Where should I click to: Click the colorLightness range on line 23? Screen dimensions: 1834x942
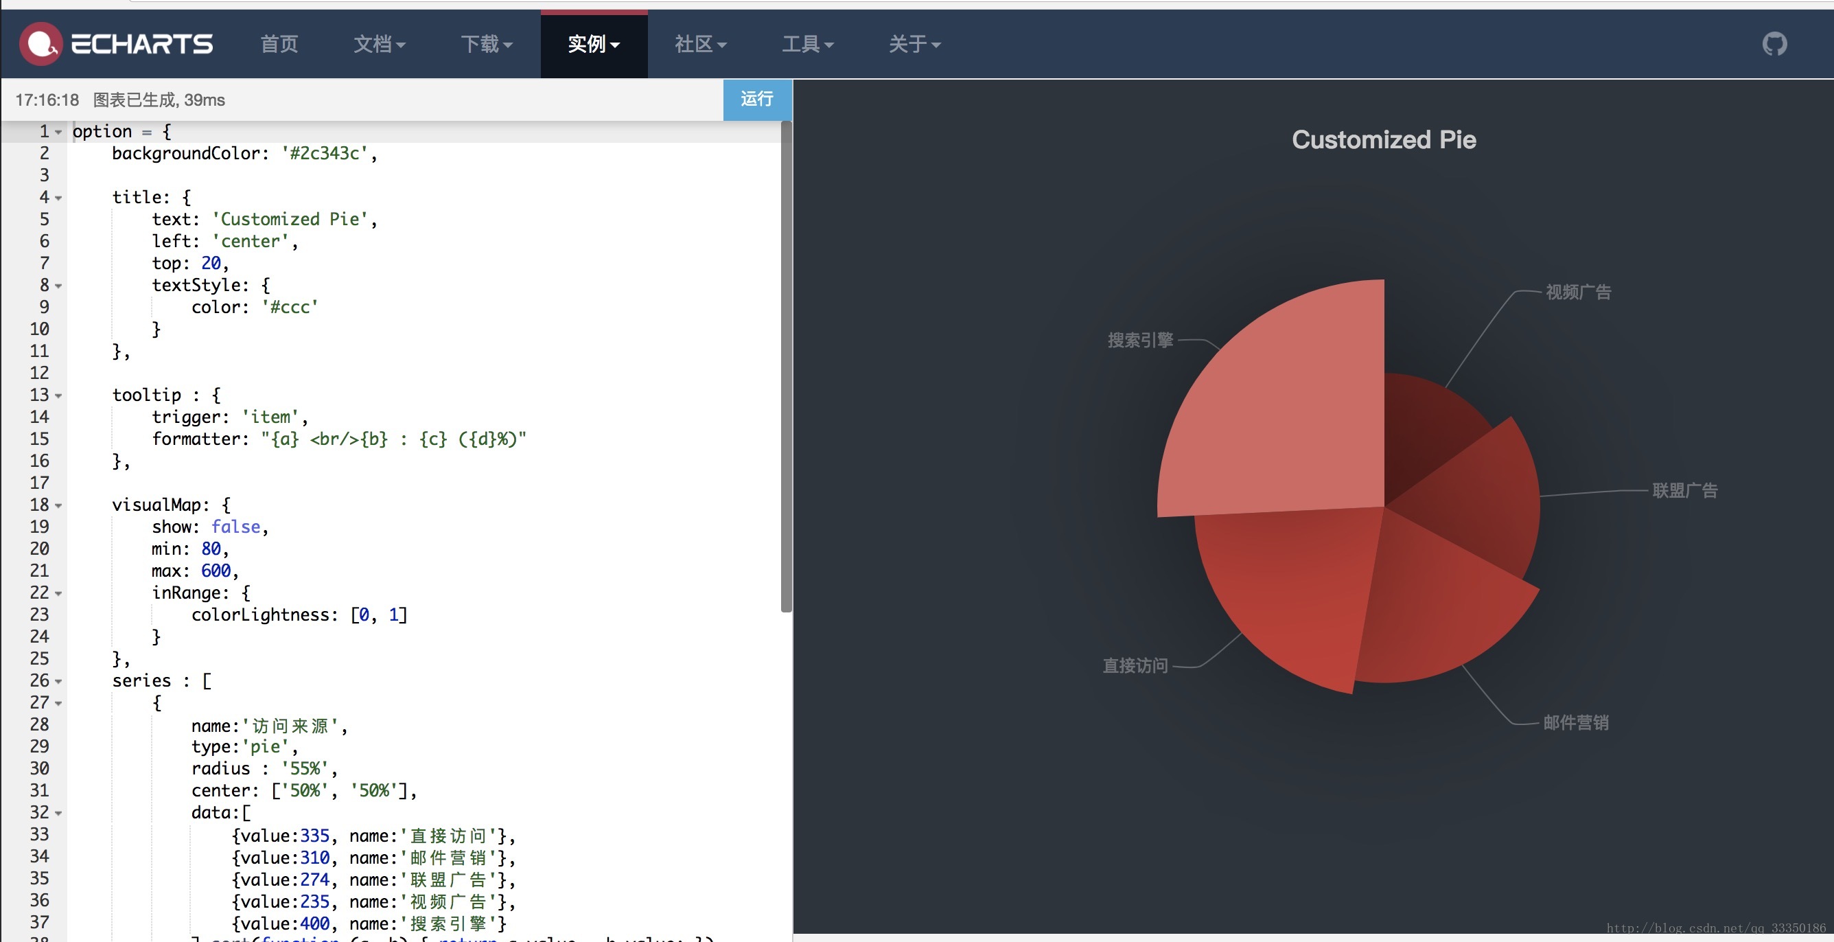pyautogui.click(x=379, y=615)
